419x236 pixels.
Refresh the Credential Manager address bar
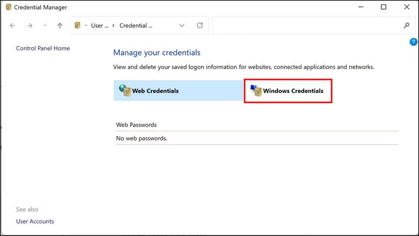coord(200,26)
